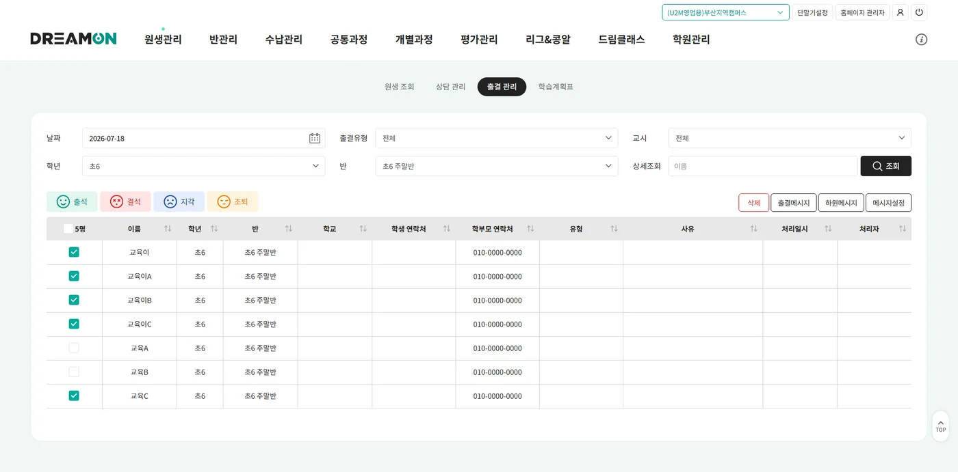Open the 학원관리 main menu

coord(691,40)
